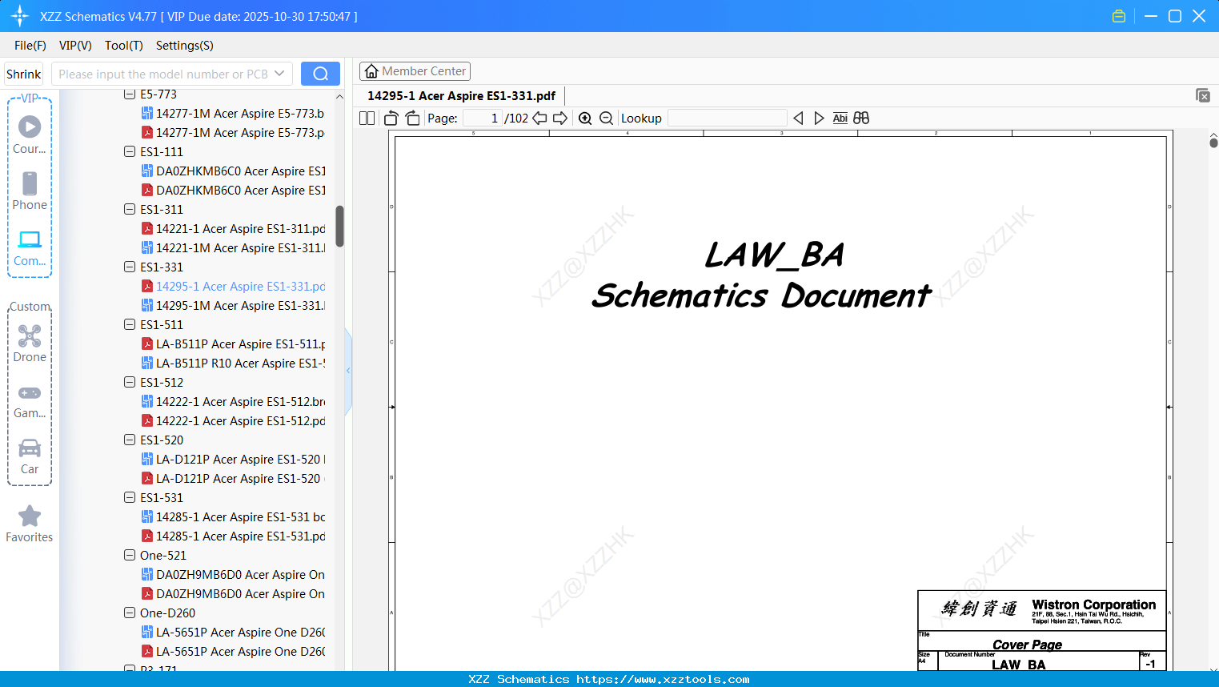Image resolution: width=1219 pixels, height=687 pixels.
Task: Collapse the One-521 tree node
Action: [x=130, y=556]
